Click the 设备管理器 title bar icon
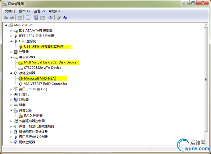Viewport: 211px width, 154px height. pos(4,4)
